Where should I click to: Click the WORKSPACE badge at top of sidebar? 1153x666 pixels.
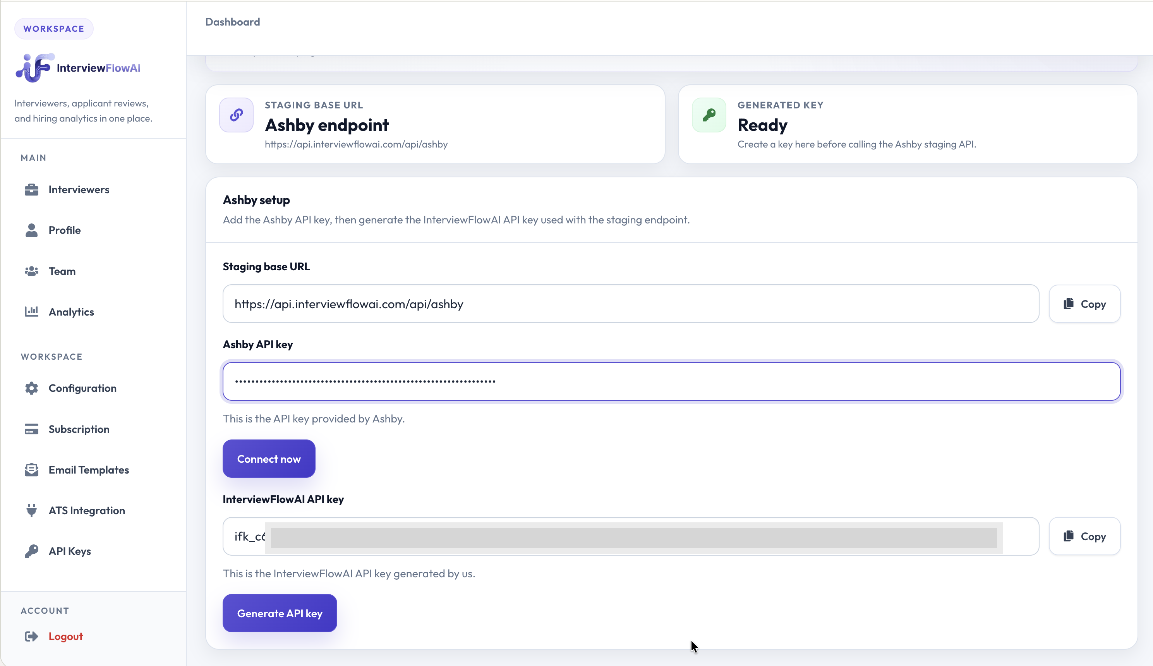tap(54, 28)
